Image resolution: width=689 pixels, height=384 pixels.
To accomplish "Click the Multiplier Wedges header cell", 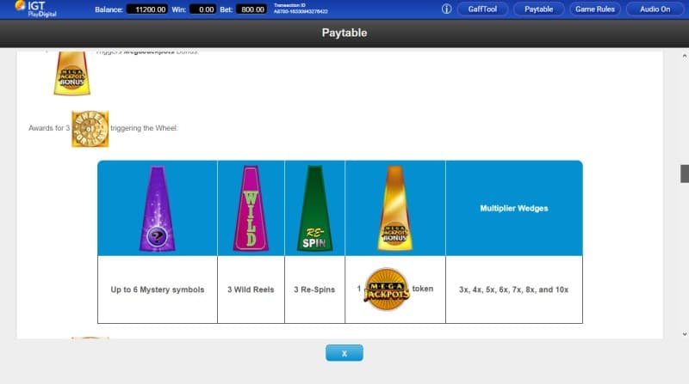I will point(513,209).
